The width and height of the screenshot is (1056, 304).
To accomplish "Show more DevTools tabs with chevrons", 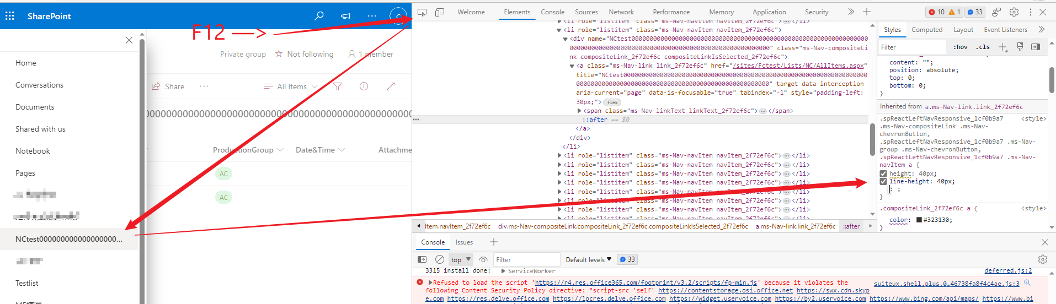I will (x=851, y=12).
